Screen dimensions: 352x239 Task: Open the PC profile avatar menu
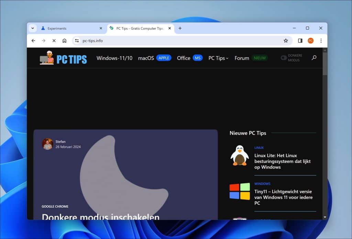(x=311, y=41)
